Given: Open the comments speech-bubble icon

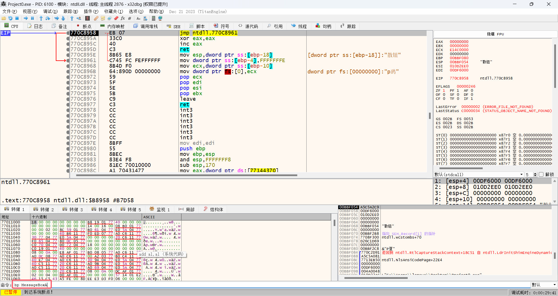Looking at the screenshot, I should 103,18.
